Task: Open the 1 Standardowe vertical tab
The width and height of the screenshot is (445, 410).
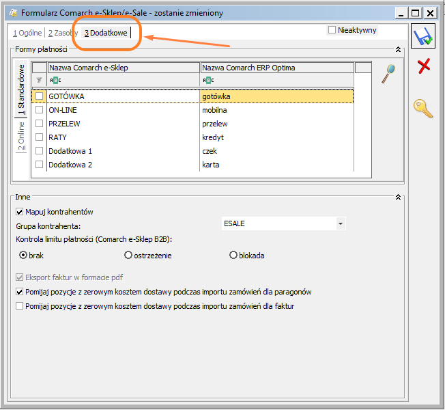Action: coord(21,90)
